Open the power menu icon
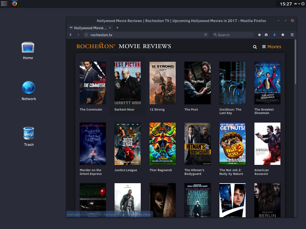The width and height of the screenshot is (306, 229). coord(303,4)
